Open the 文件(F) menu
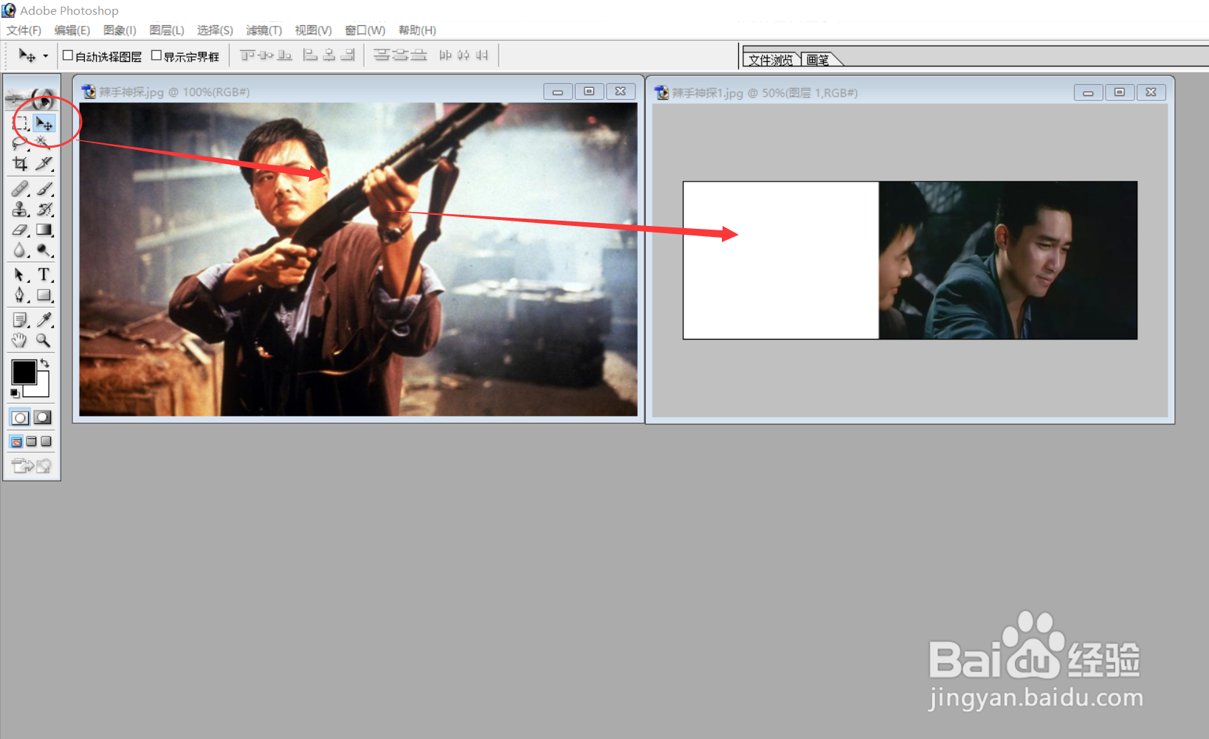Screen dimensions: 1209x739 (x=24, y=30)
